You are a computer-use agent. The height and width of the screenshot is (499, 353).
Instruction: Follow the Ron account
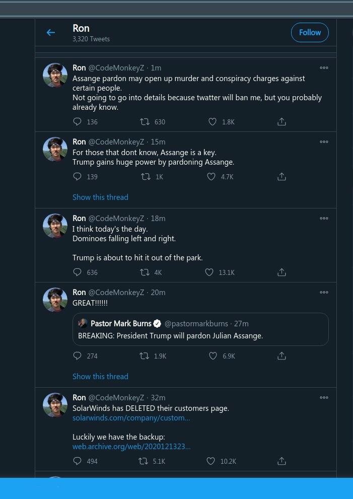pos(310,33)
